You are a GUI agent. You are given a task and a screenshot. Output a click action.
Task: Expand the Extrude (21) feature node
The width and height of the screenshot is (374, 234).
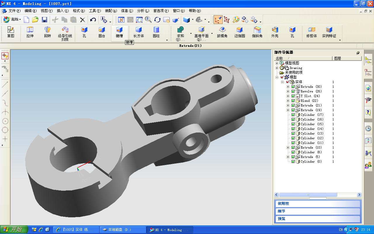point(288,105)
